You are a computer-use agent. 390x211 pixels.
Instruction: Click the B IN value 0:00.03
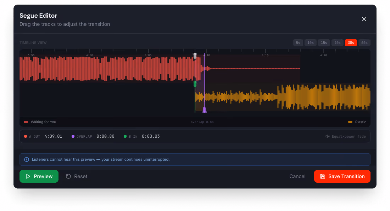click(x=151, y=136)
